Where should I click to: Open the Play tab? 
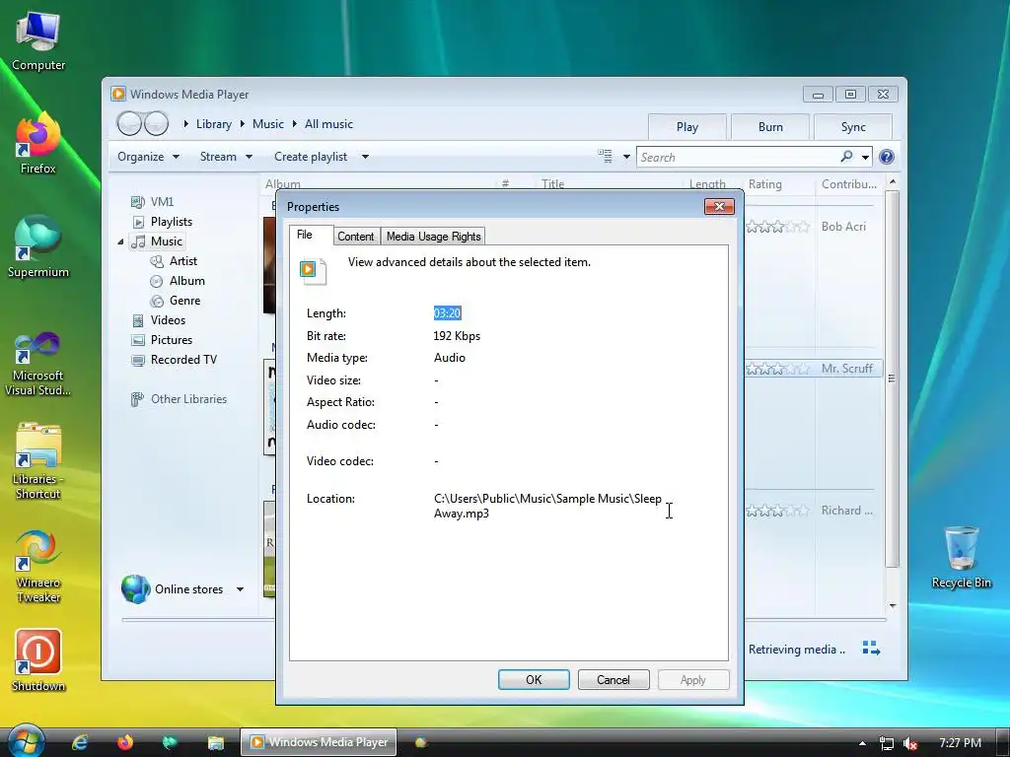(x=687, y=127)
